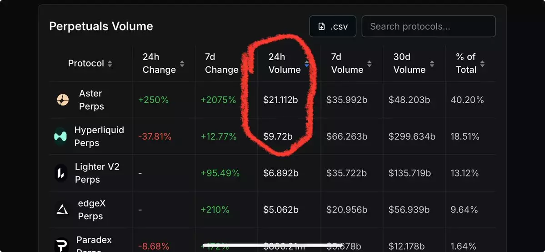The image size is (545, 252).
Task: Click the Aster Perps logo icon
Action: [x=63, y=100]
